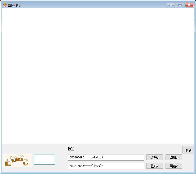Click the 标签 label text
The width and height of the screenshot is (196, 174).
pyautogui.click(x=71, y=149)
